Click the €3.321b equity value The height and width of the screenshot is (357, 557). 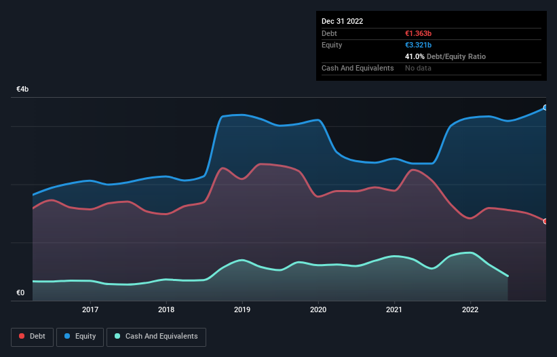(x=418, y=45)
